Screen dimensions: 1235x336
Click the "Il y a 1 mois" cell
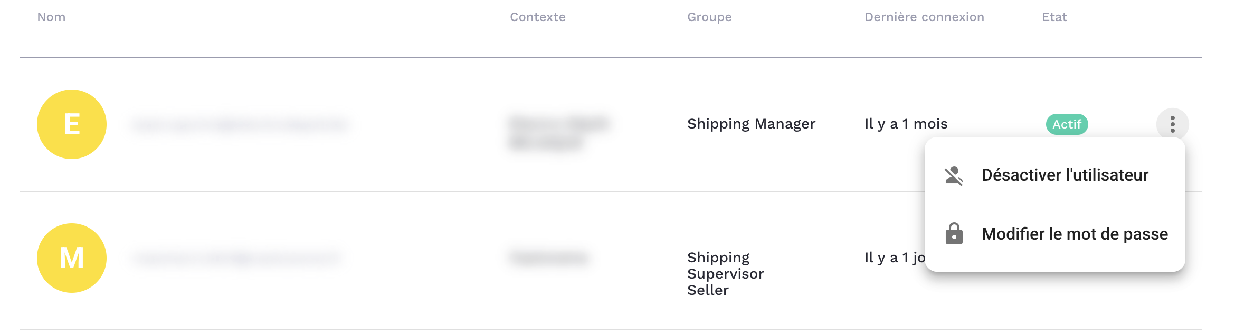906,124
